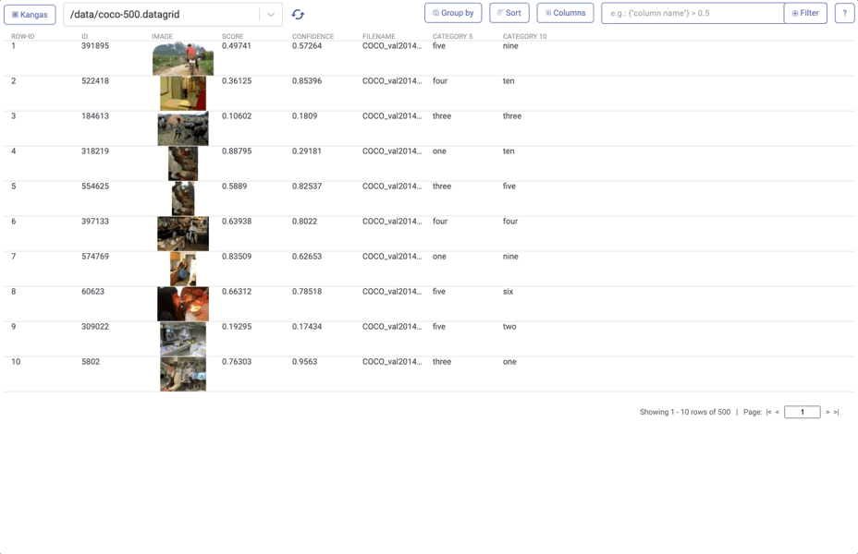Open the Group by options
The height and width of the screenshot is (554, 858).
453,14
